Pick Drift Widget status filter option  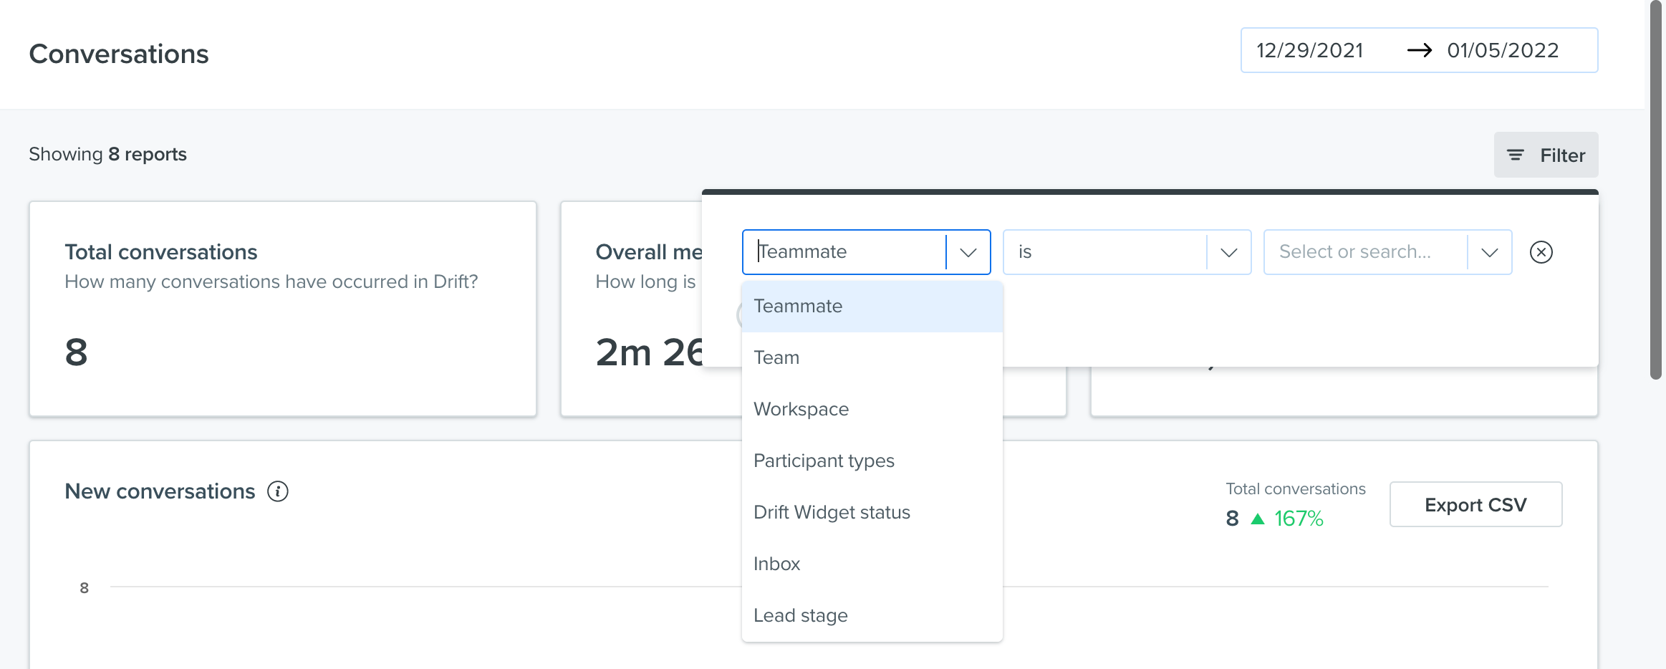[x=872, y=512]
